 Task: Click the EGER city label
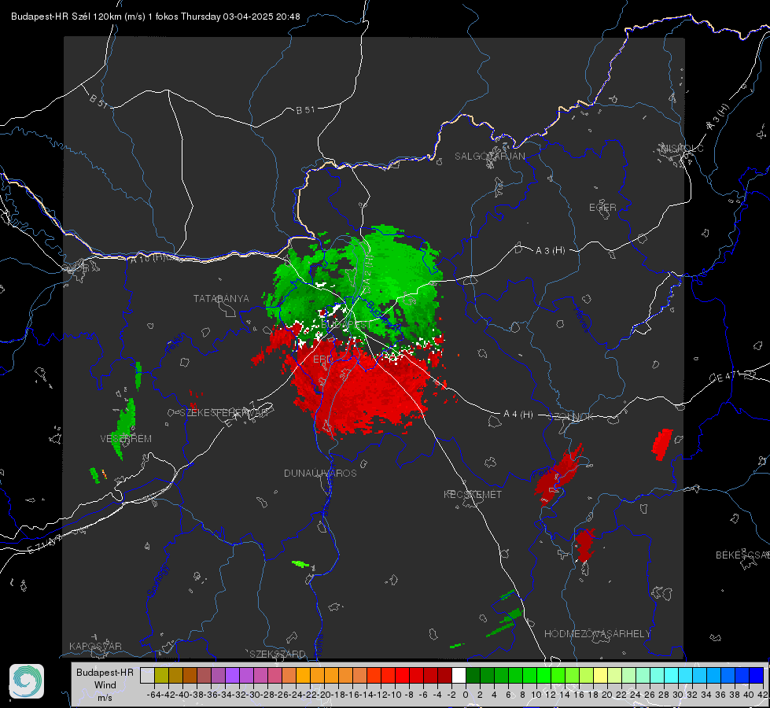(x=602, y=208)
